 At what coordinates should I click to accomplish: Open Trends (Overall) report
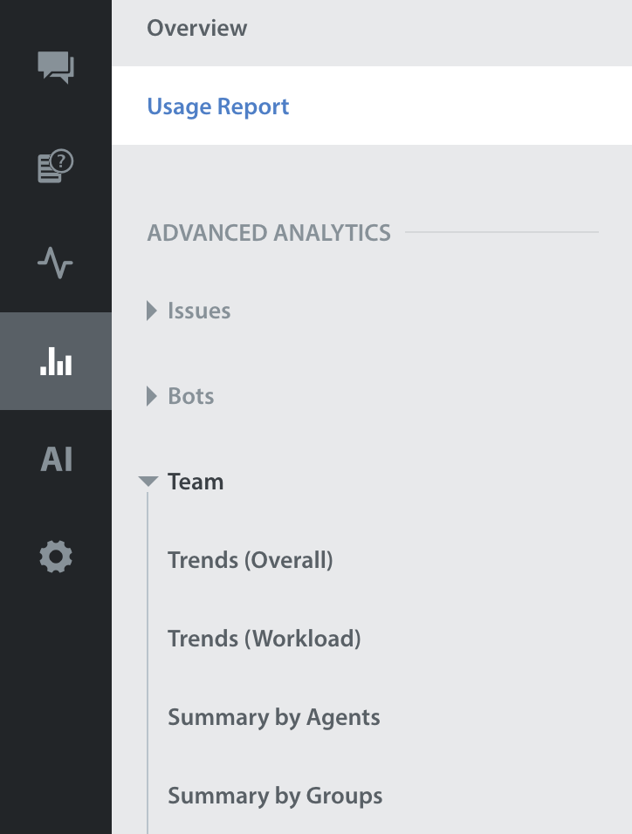pos(251,560)
